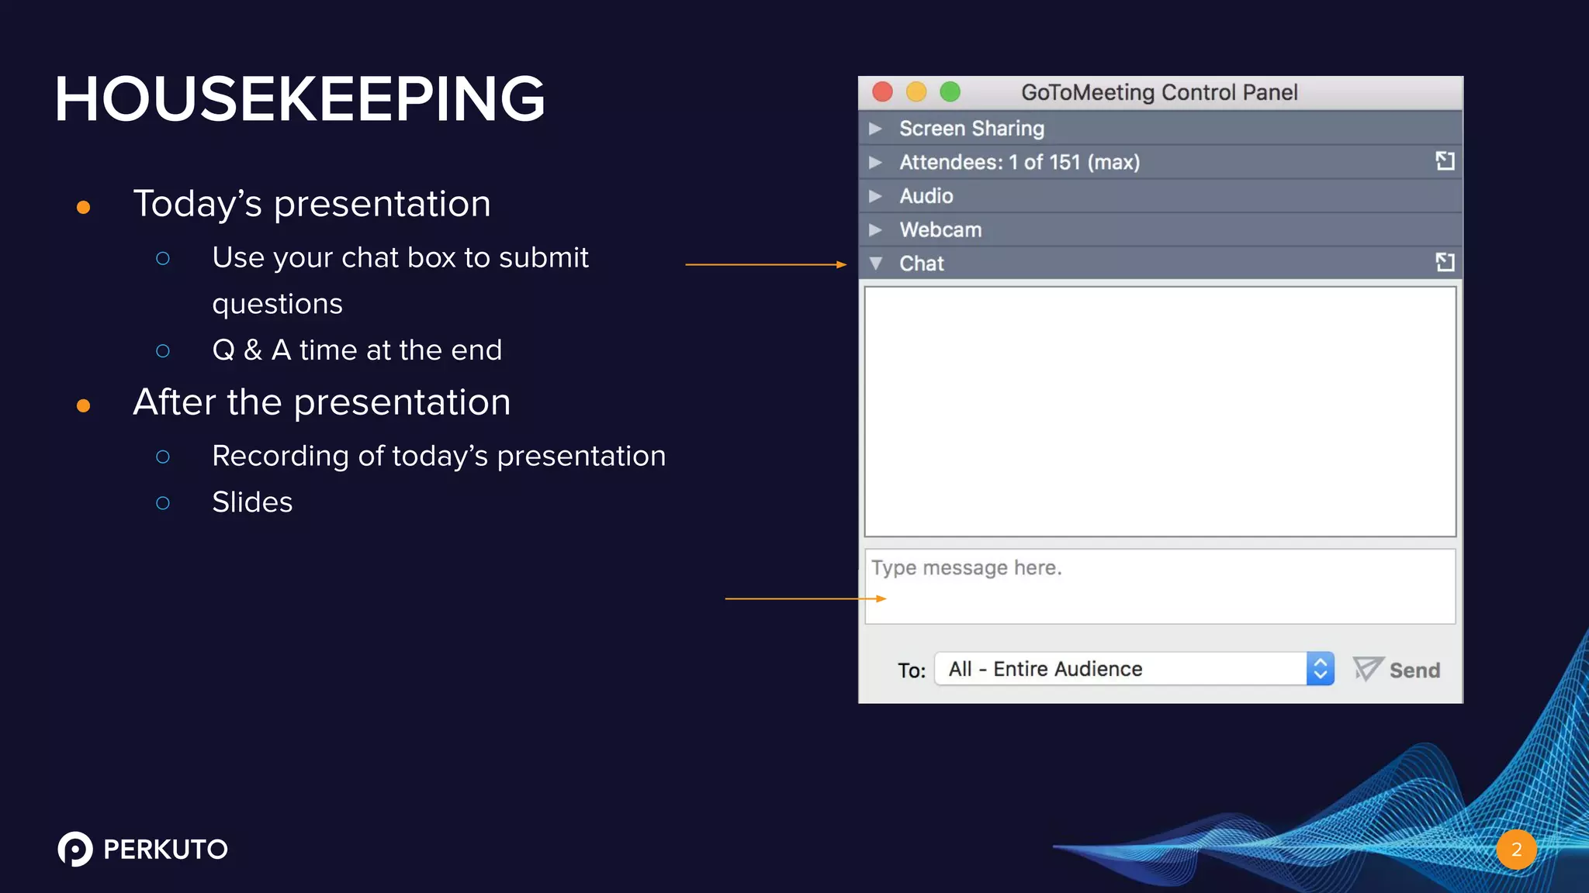Click the paper plane Send icon

click(1367, 668)
